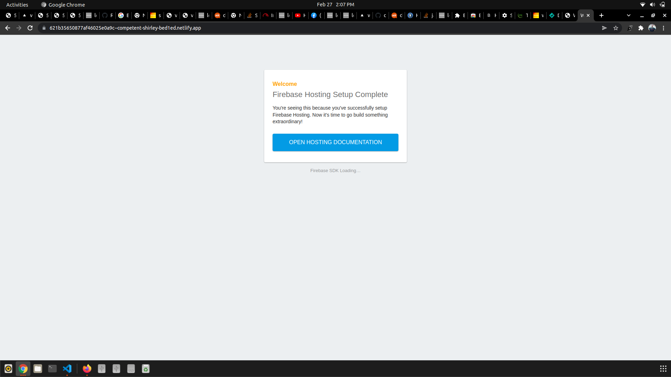Open the Google Chrome app menu in top bar
The height and width of the screenshot is (377, 671).
click(x=63, y=5)
